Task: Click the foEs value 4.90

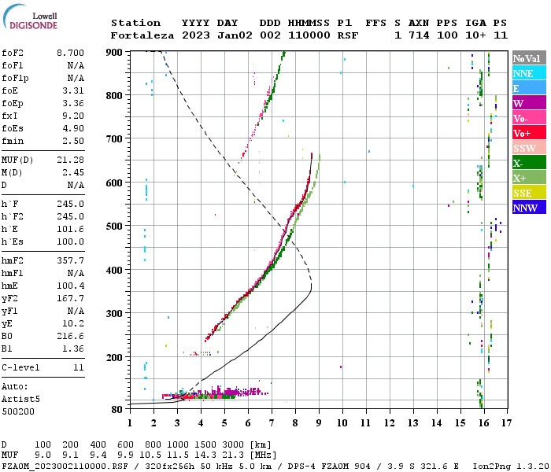Action: click(x=73, y=128)
